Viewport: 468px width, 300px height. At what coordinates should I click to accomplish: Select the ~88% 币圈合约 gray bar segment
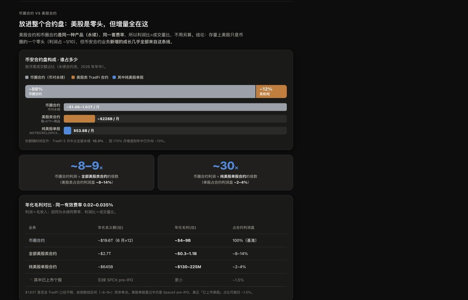tap(140, 92)
